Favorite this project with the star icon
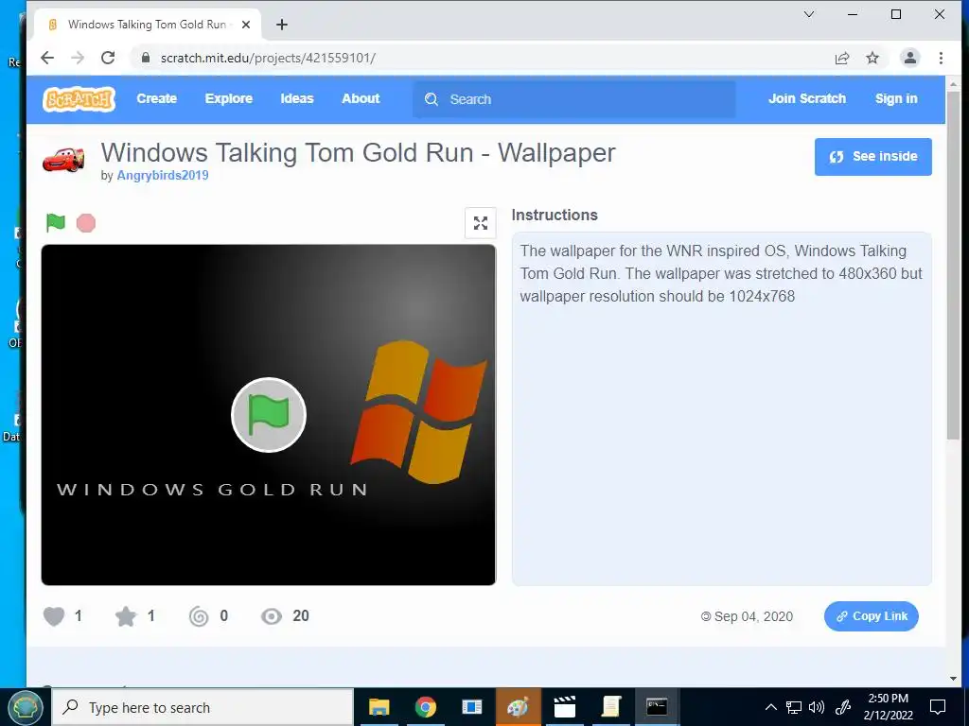Viewport: 969px width, 726px height. [126, 616]
